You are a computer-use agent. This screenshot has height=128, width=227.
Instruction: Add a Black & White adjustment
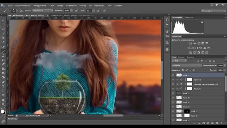(197, 48)
